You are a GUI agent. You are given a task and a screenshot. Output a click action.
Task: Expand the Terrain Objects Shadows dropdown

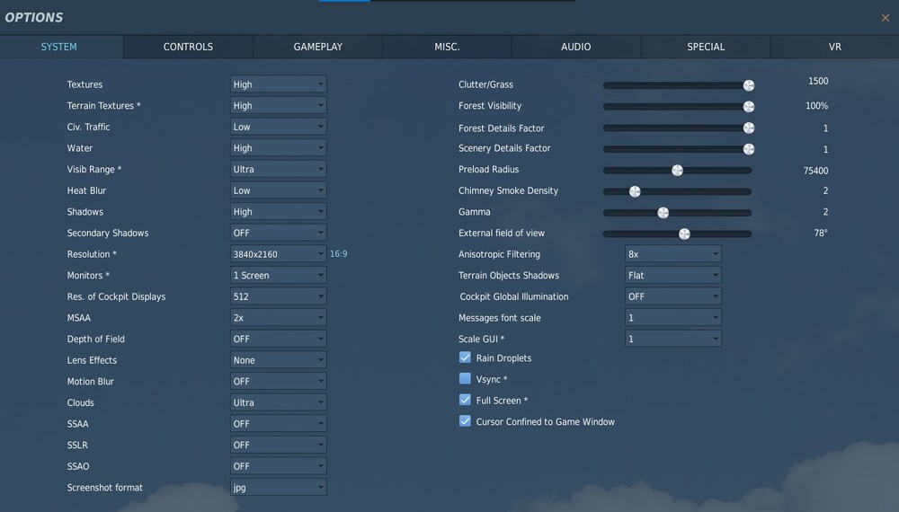[673, 275]
